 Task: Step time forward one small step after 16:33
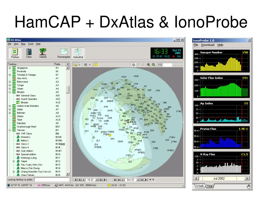(x=97, y=180)
